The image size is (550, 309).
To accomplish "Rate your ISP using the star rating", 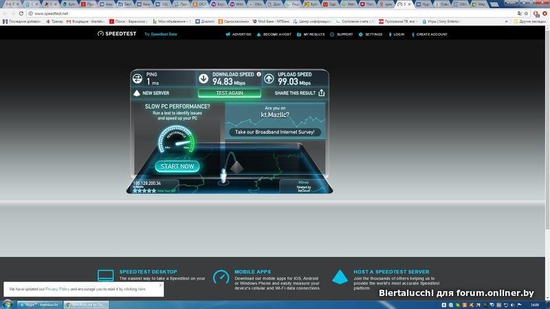I will pyautogui.click(x=144, y=191).
